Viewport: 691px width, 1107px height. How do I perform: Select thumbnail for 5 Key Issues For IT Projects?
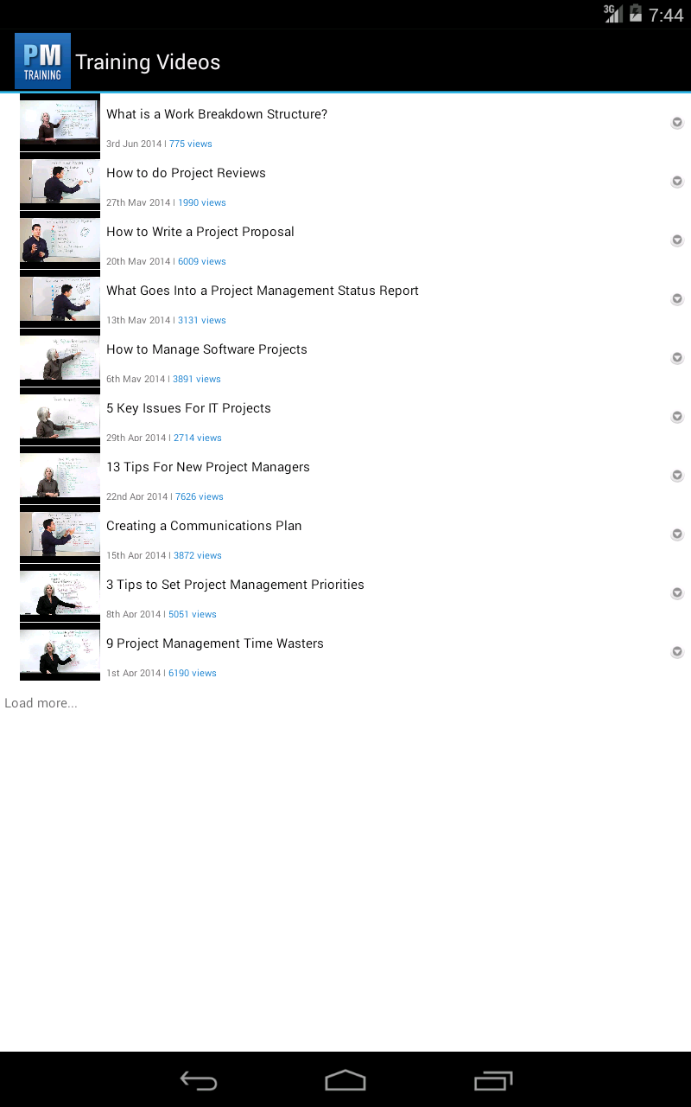pyautogui.click(x=60, y=417)
